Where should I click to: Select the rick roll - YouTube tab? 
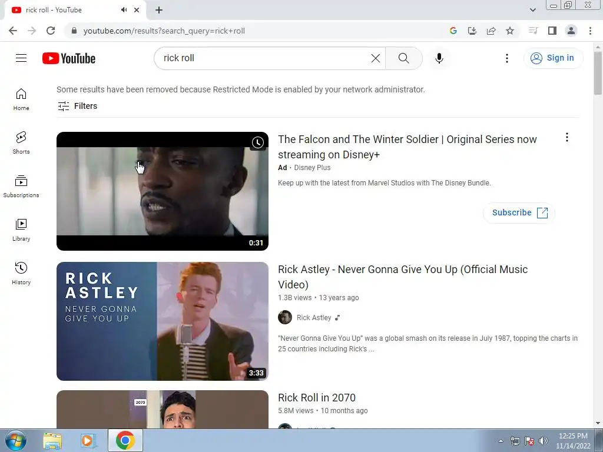[75, 10]
